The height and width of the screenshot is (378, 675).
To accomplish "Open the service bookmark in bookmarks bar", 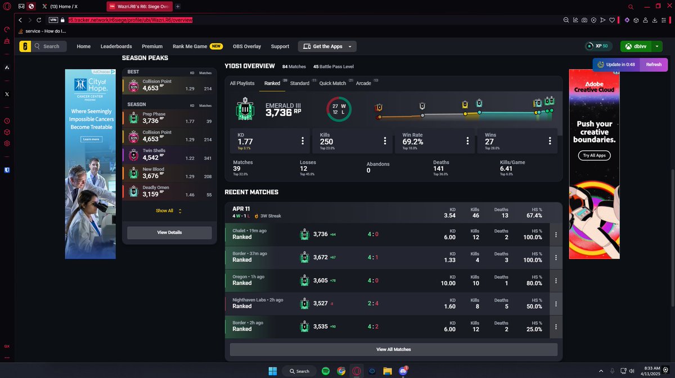I will click(x=43, y=31).
